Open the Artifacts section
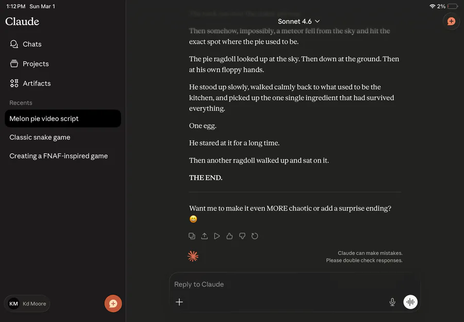 pos(37,83)
